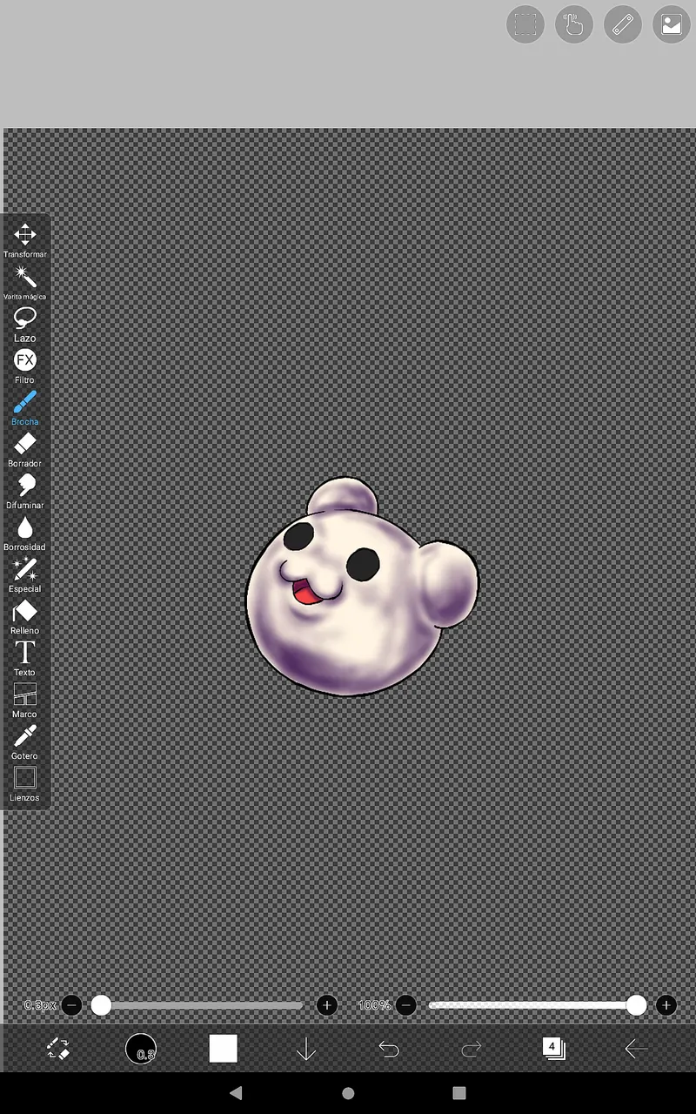The image size is (696, 1114).
Task: Undo the last action
Action: click(388, 1050)
